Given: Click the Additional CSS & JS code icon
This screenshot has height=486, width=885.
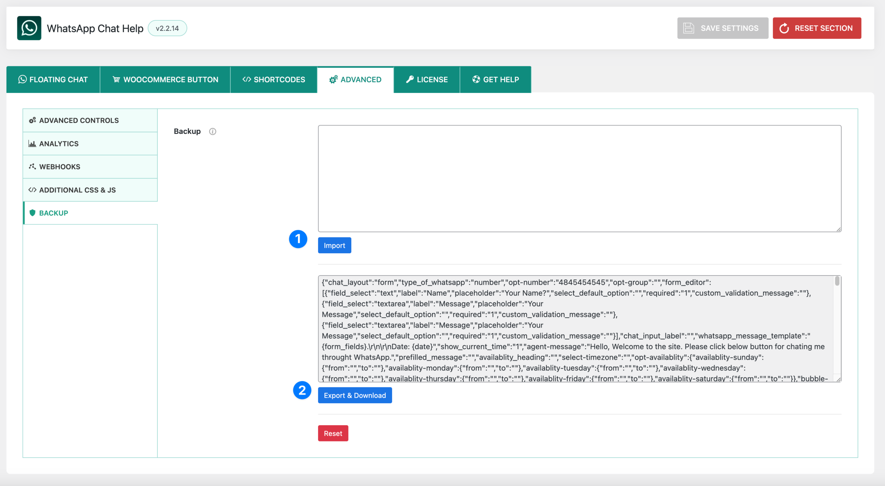Looking at the screenshot, I should pos(32,190).
